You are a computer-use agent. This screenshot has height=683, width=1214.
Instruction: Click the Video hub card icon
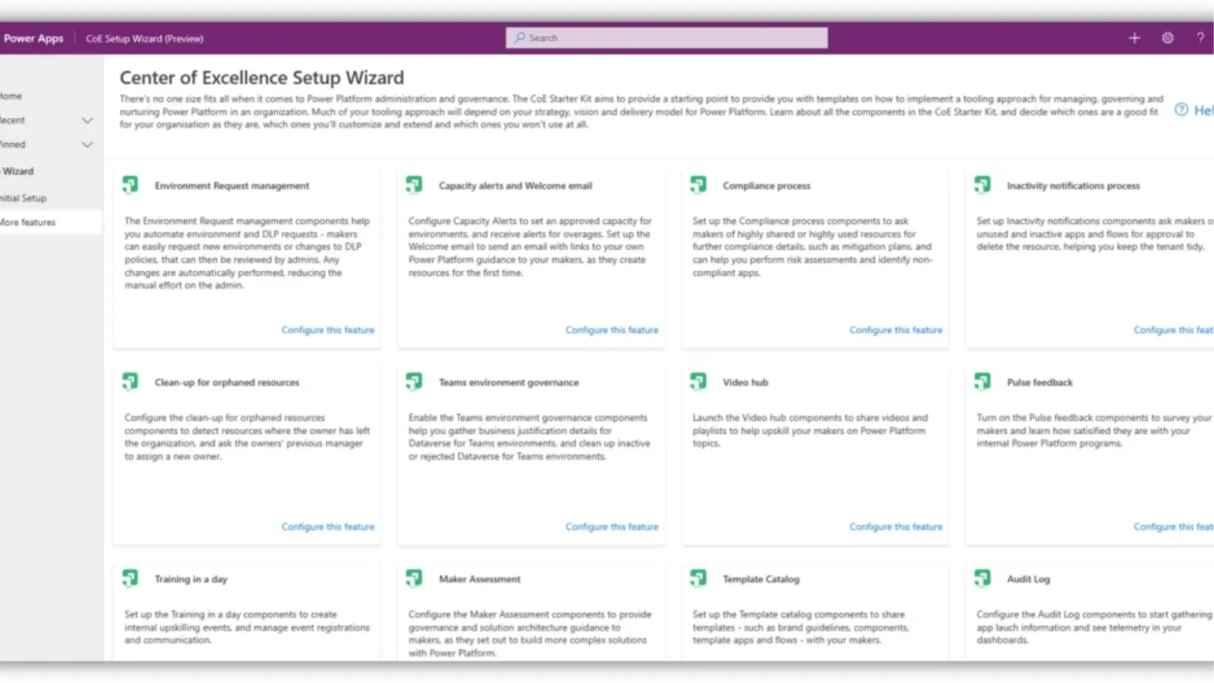click(698, 381)
